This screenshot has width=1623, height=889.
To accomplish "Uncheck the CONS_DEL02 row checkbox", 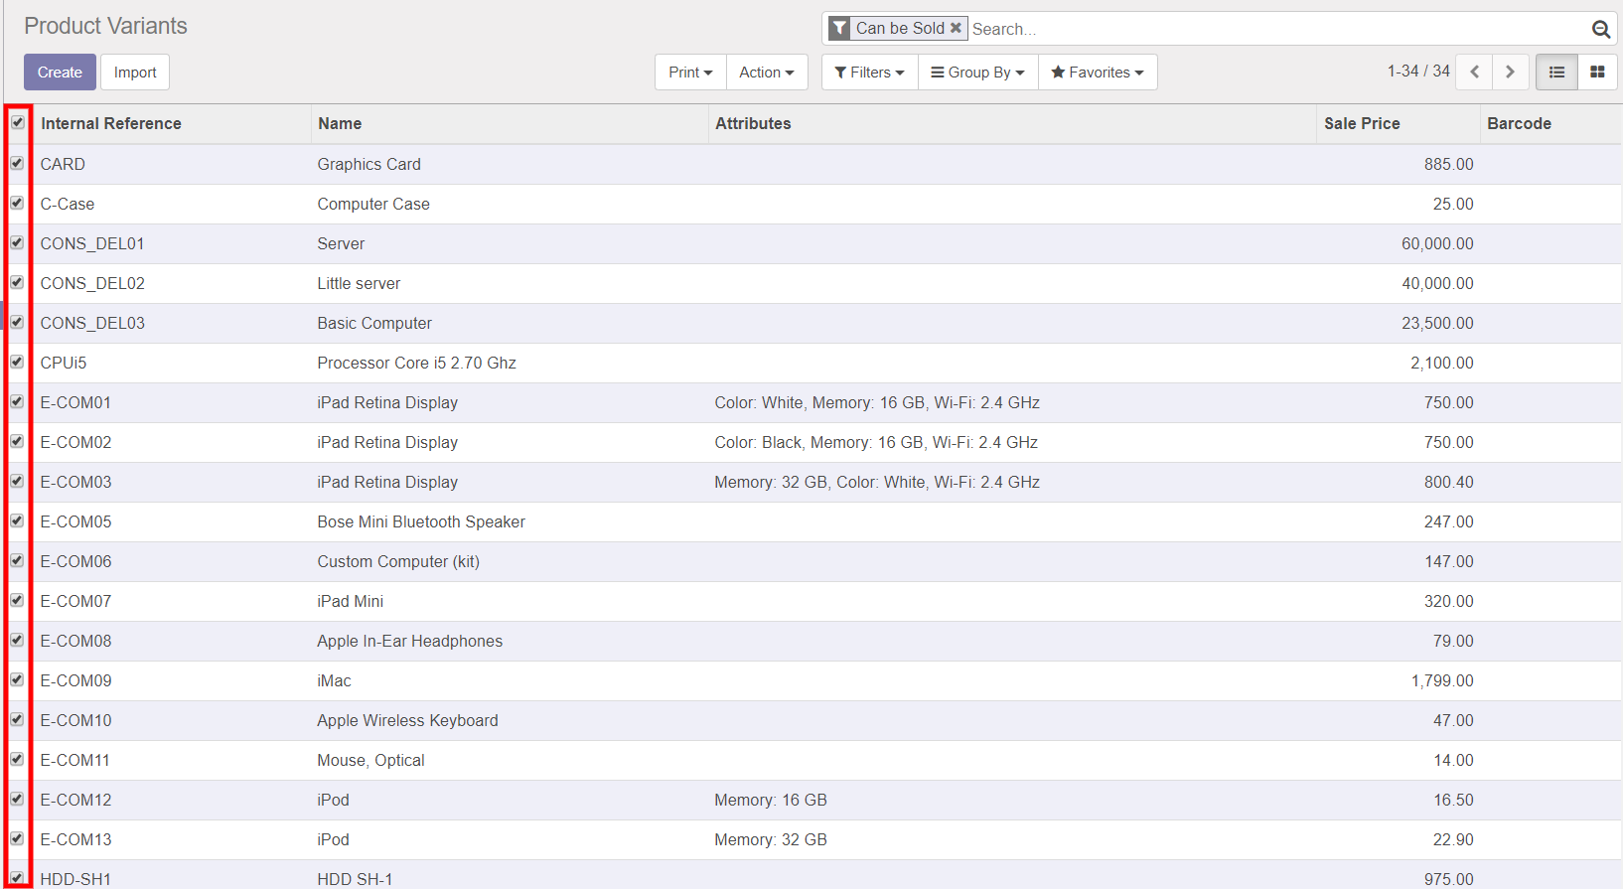I will coord(17,282).
